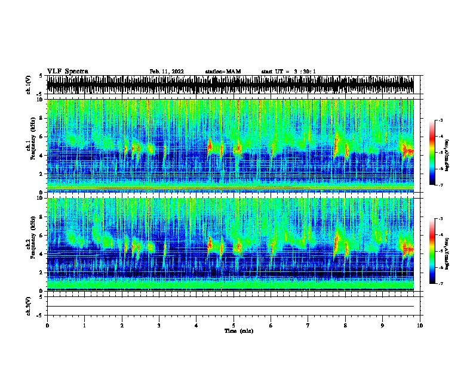Click the "4" frequency tick of ch.2 spectrogram
This screenshot has height=365, width=473.
coord(42,254)
